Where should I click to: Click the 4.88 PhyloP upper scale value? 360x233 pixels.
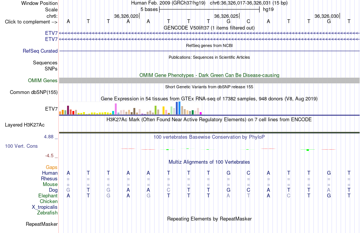[49, 137]
